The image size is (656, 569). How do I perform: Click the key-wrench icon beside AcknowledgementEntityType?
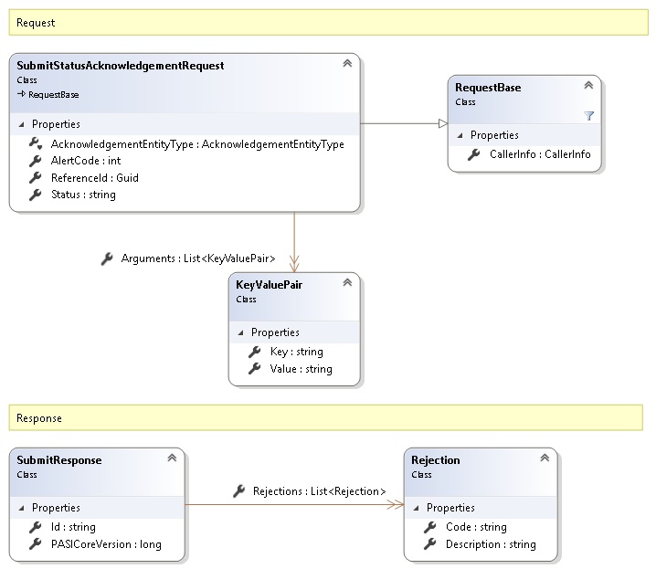(x=35, y=144)
